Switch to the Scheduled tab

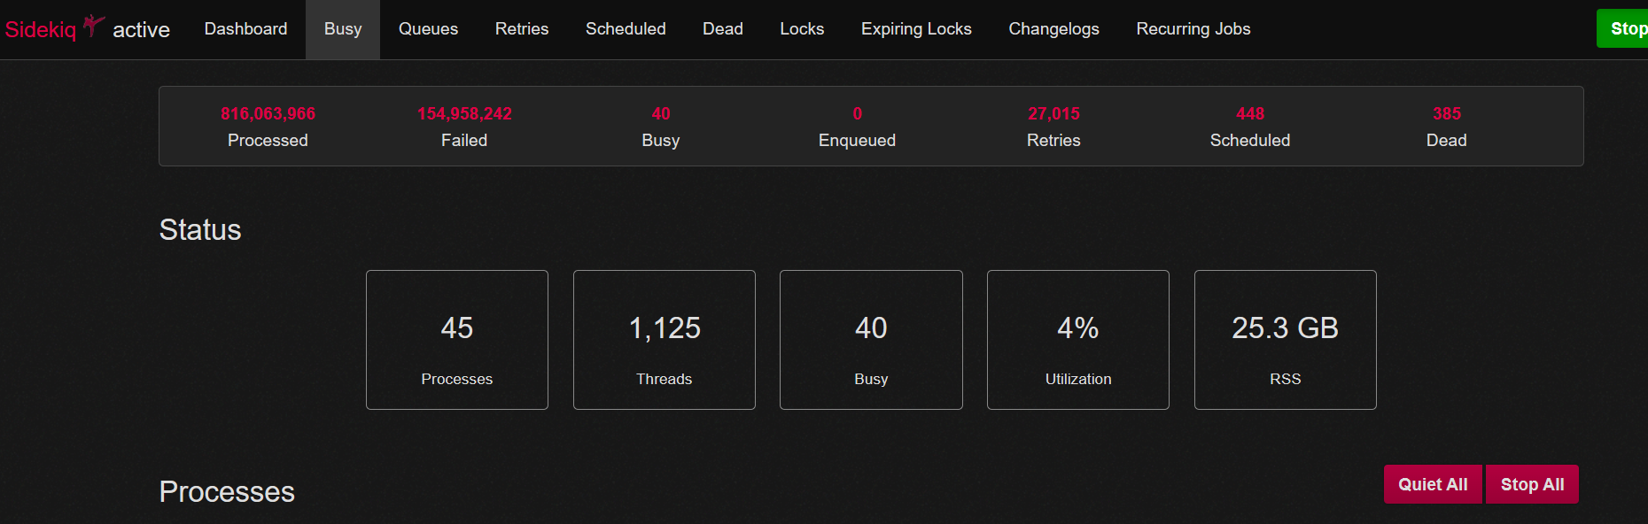click(x=626, y=29)
